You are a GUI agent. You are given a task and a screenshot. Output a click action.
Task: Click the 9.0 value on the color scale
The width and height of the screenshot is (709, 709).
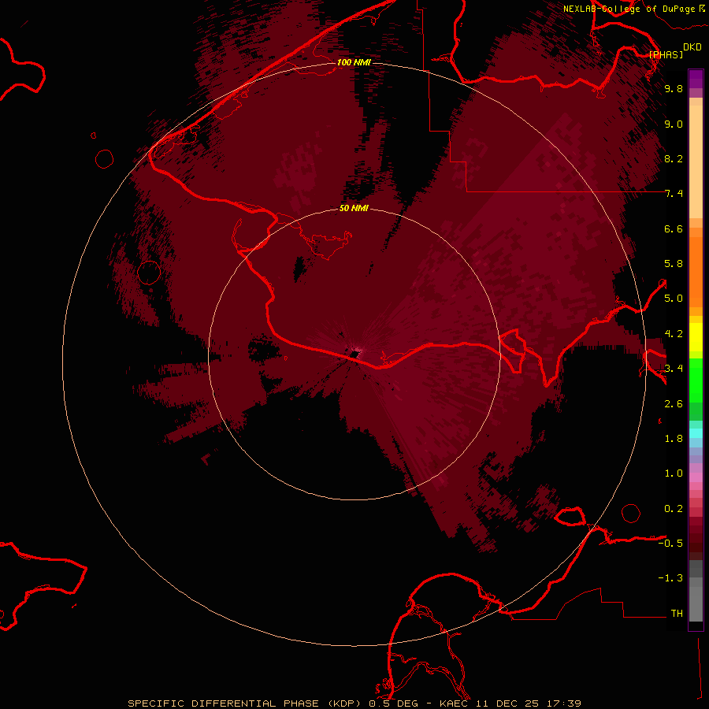pos(674,124)
